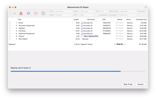Click the last Rate All star
This screenshot has height=99, width=156.
[x=124, y=44]
